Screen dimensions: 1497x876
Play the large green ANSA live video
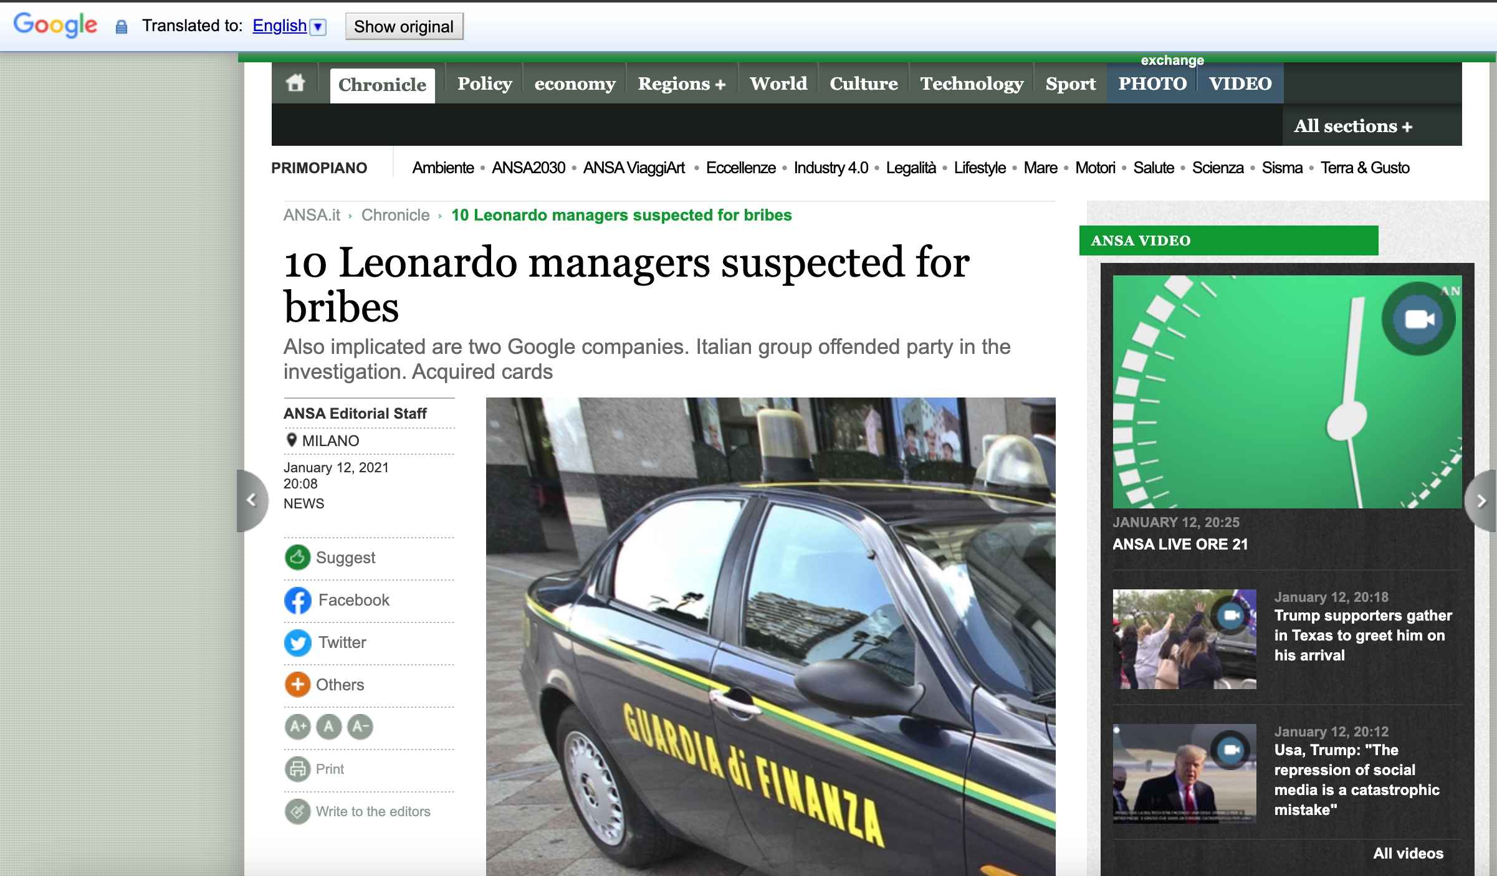pos(1287,392)
